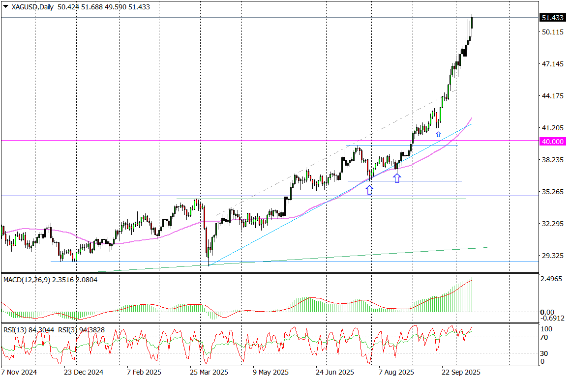Click the 2.4965 MACD scale value

click(552, 279)
